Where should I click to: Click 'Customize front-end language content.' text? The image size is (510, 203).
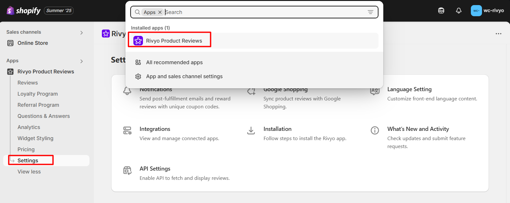click(x=432, y=99)
